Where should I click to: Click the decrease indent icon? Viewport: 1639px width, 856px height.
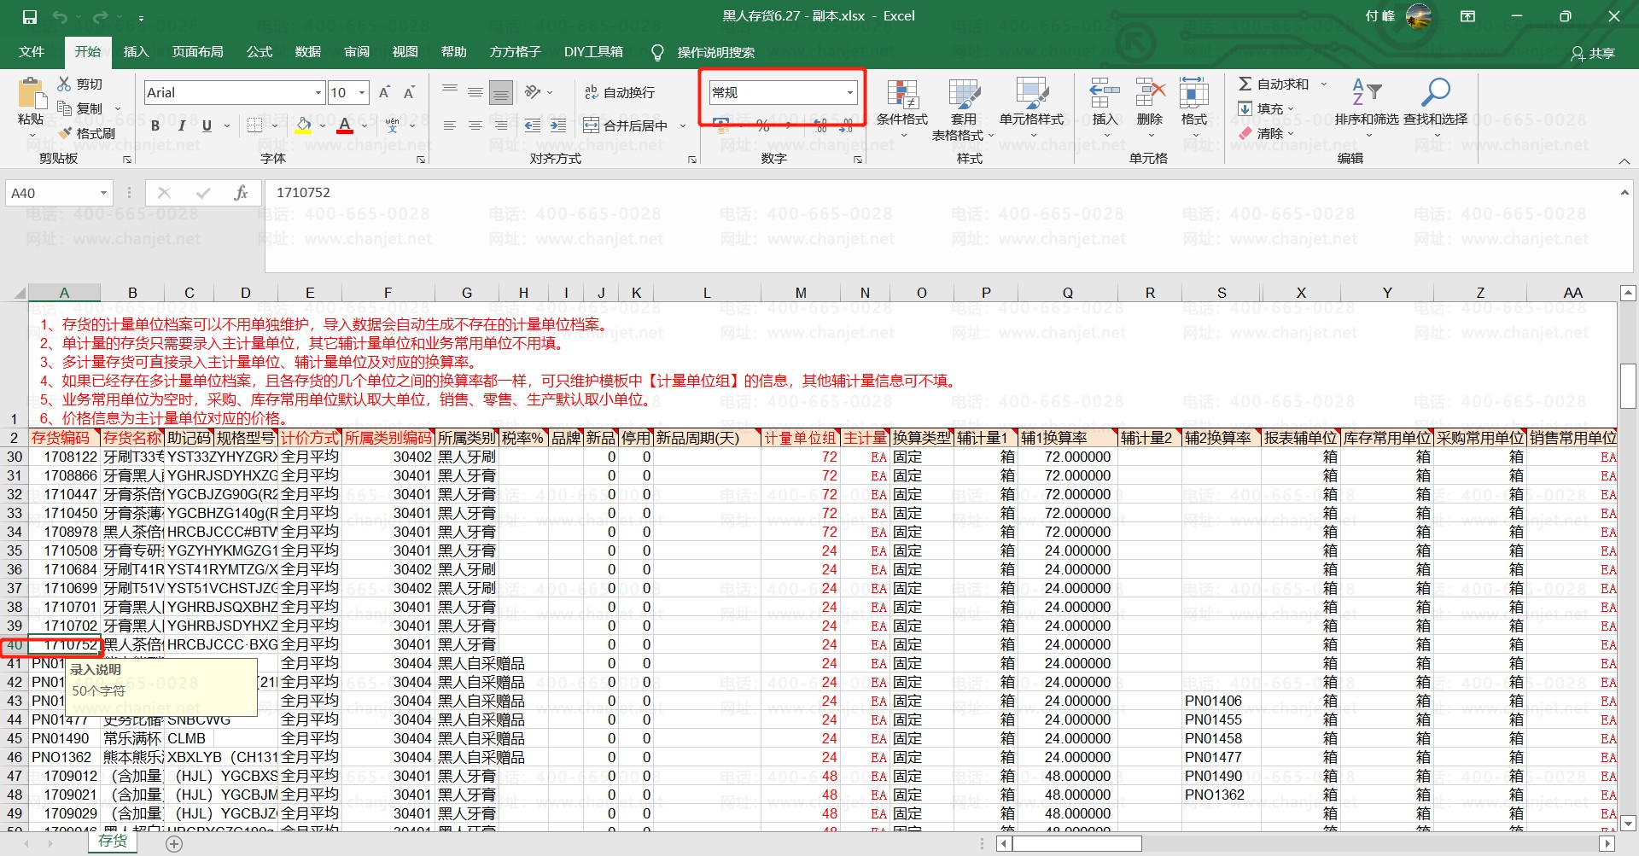coord(532,125)
